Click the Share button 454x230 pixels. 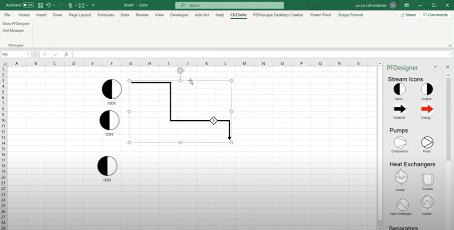(x=408, y=15)
